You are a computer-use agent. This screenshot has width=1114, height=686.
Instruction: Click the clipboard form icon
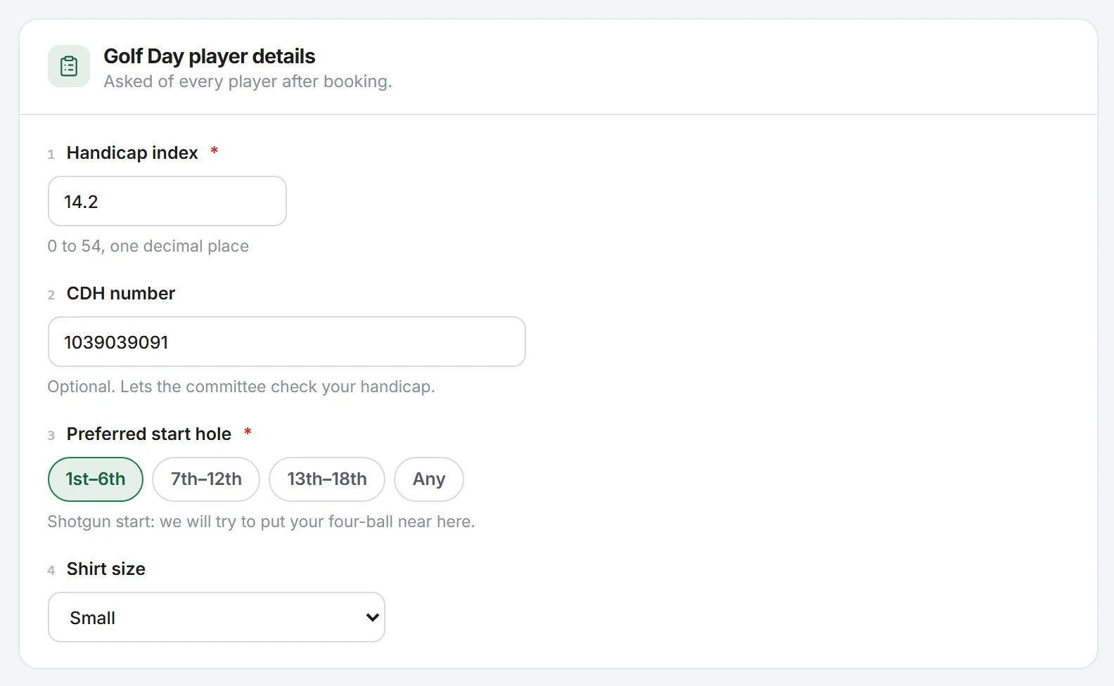tap(69, 66)
